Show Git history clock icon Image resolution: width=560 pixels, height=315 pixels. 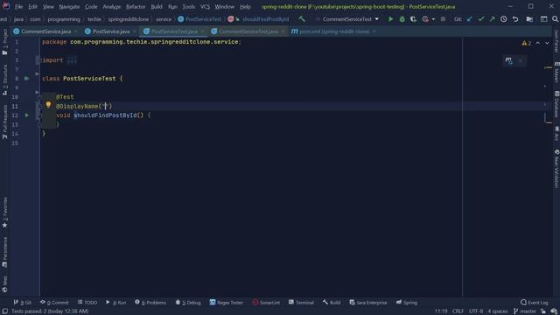pyautogui.click(x=504, y=19)
